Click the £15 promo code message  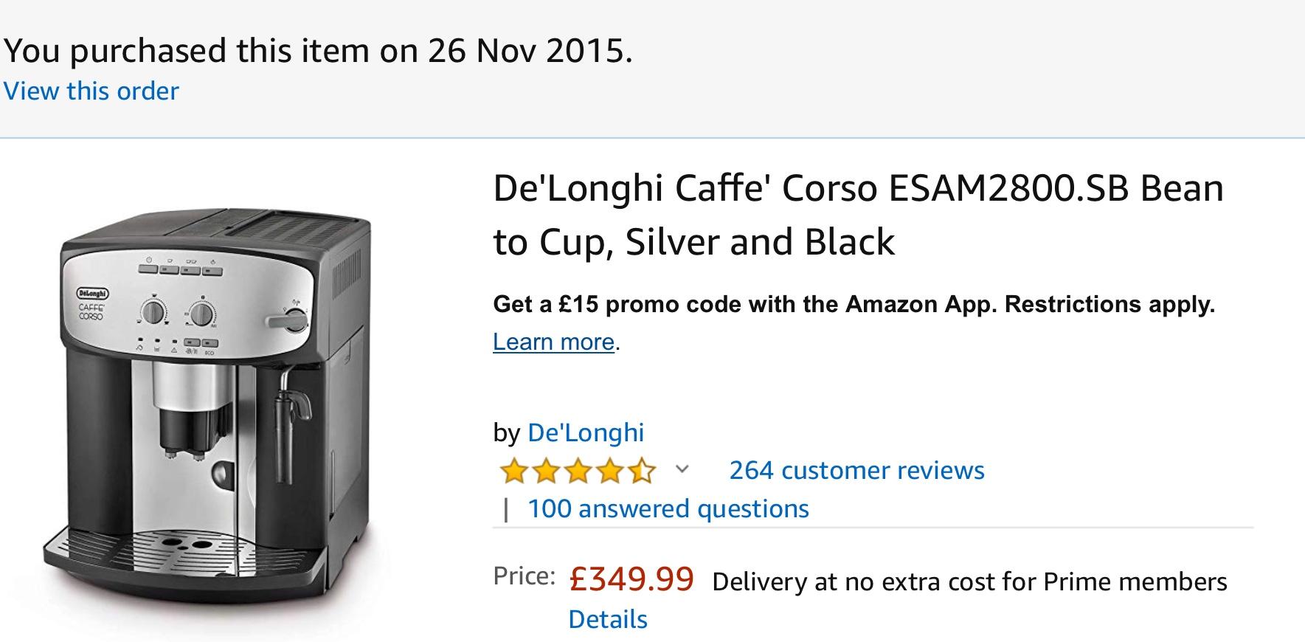click(854, 304)
